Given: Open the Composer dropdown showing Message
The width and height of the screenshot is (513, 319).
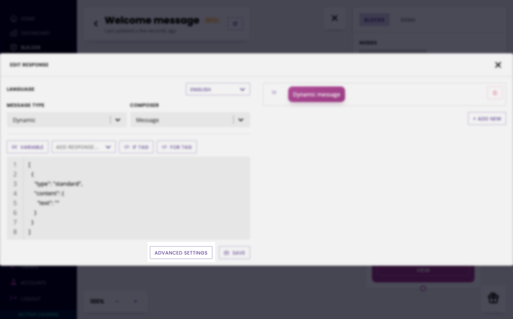Looking at the screenshot, I should [190, 120].
